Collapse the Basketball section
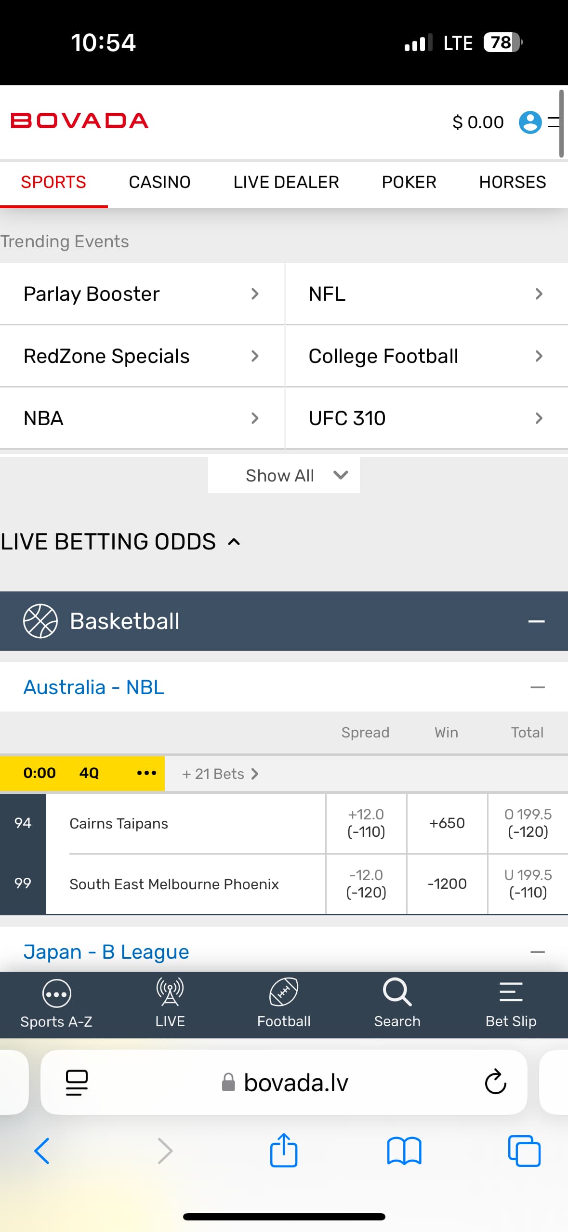 [536, 621]
